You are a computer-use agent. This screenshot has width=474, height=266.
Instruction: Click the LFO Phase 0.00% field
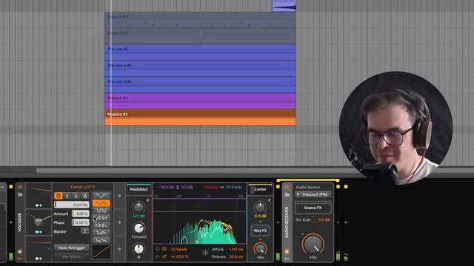point(81,222)
